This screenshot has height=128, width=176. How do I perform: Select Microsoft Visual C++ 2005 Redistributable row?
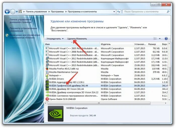tap(106, 48)
